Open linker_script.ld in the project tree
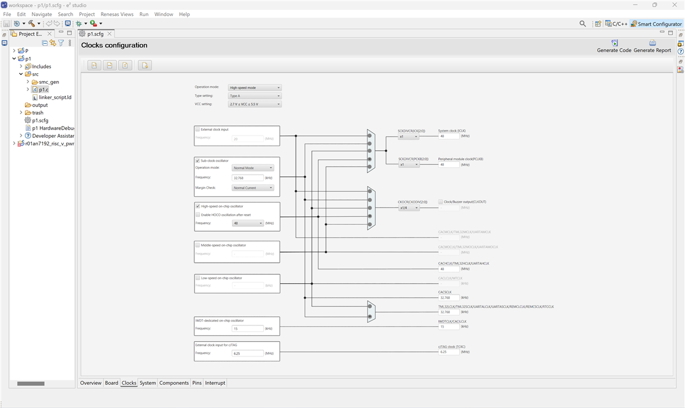This screenshot has height=408, width=685. 55,97
